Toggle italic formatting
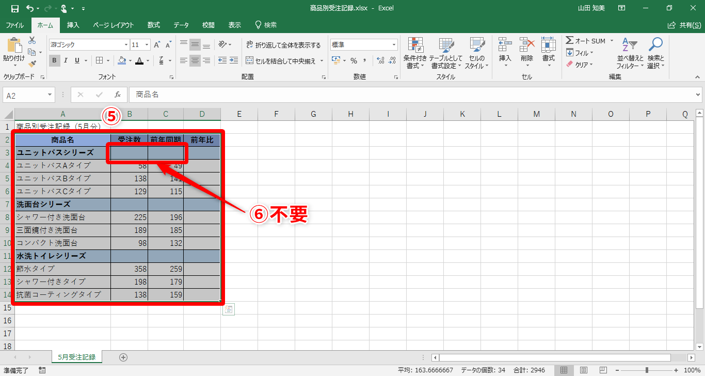 [66, 60]
